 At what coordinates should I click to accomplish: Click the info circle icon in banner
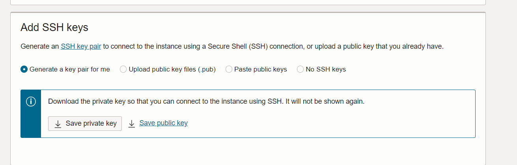pos(31,101)
